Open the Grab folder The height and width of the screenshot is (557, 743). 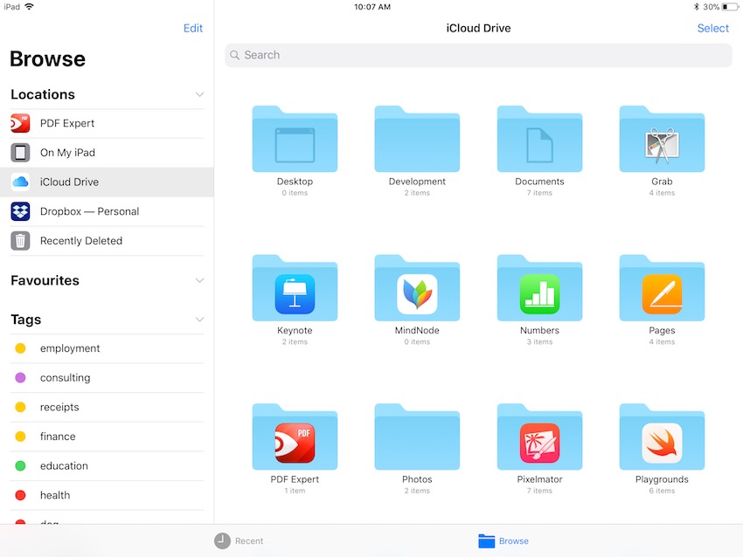click(662, 140)
